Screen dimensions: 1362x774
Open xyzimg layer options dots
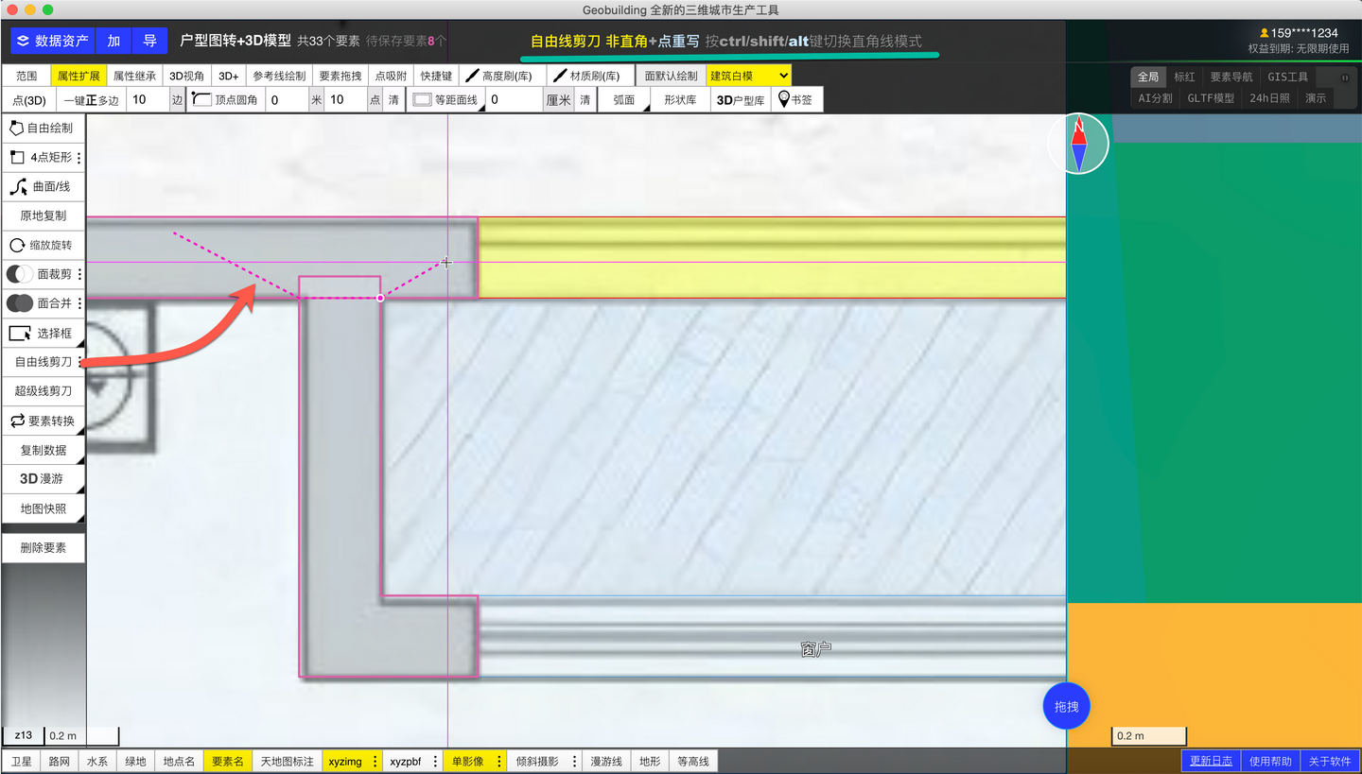click(375, 761)
